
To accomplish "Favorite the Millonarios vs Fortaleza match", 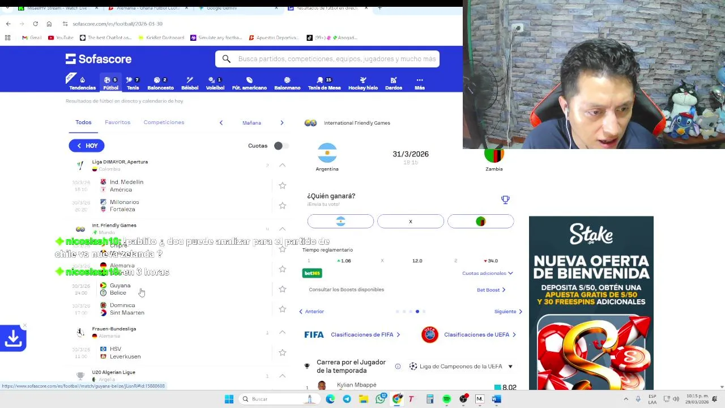I will point(282,206).
